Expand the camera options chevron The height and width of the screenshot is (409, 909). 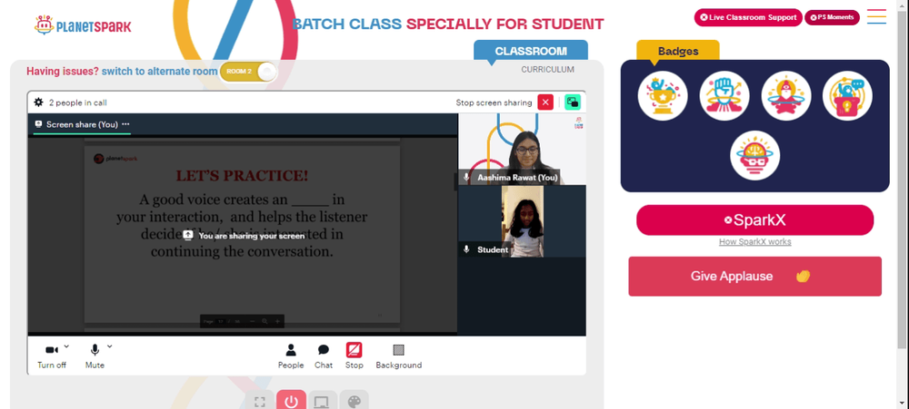click(x=66, y=346)
